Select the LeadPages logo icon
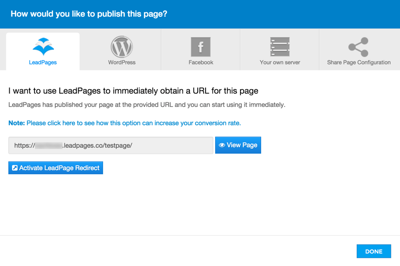This screenshot has width=400, height=266. [x=43, y=47]
